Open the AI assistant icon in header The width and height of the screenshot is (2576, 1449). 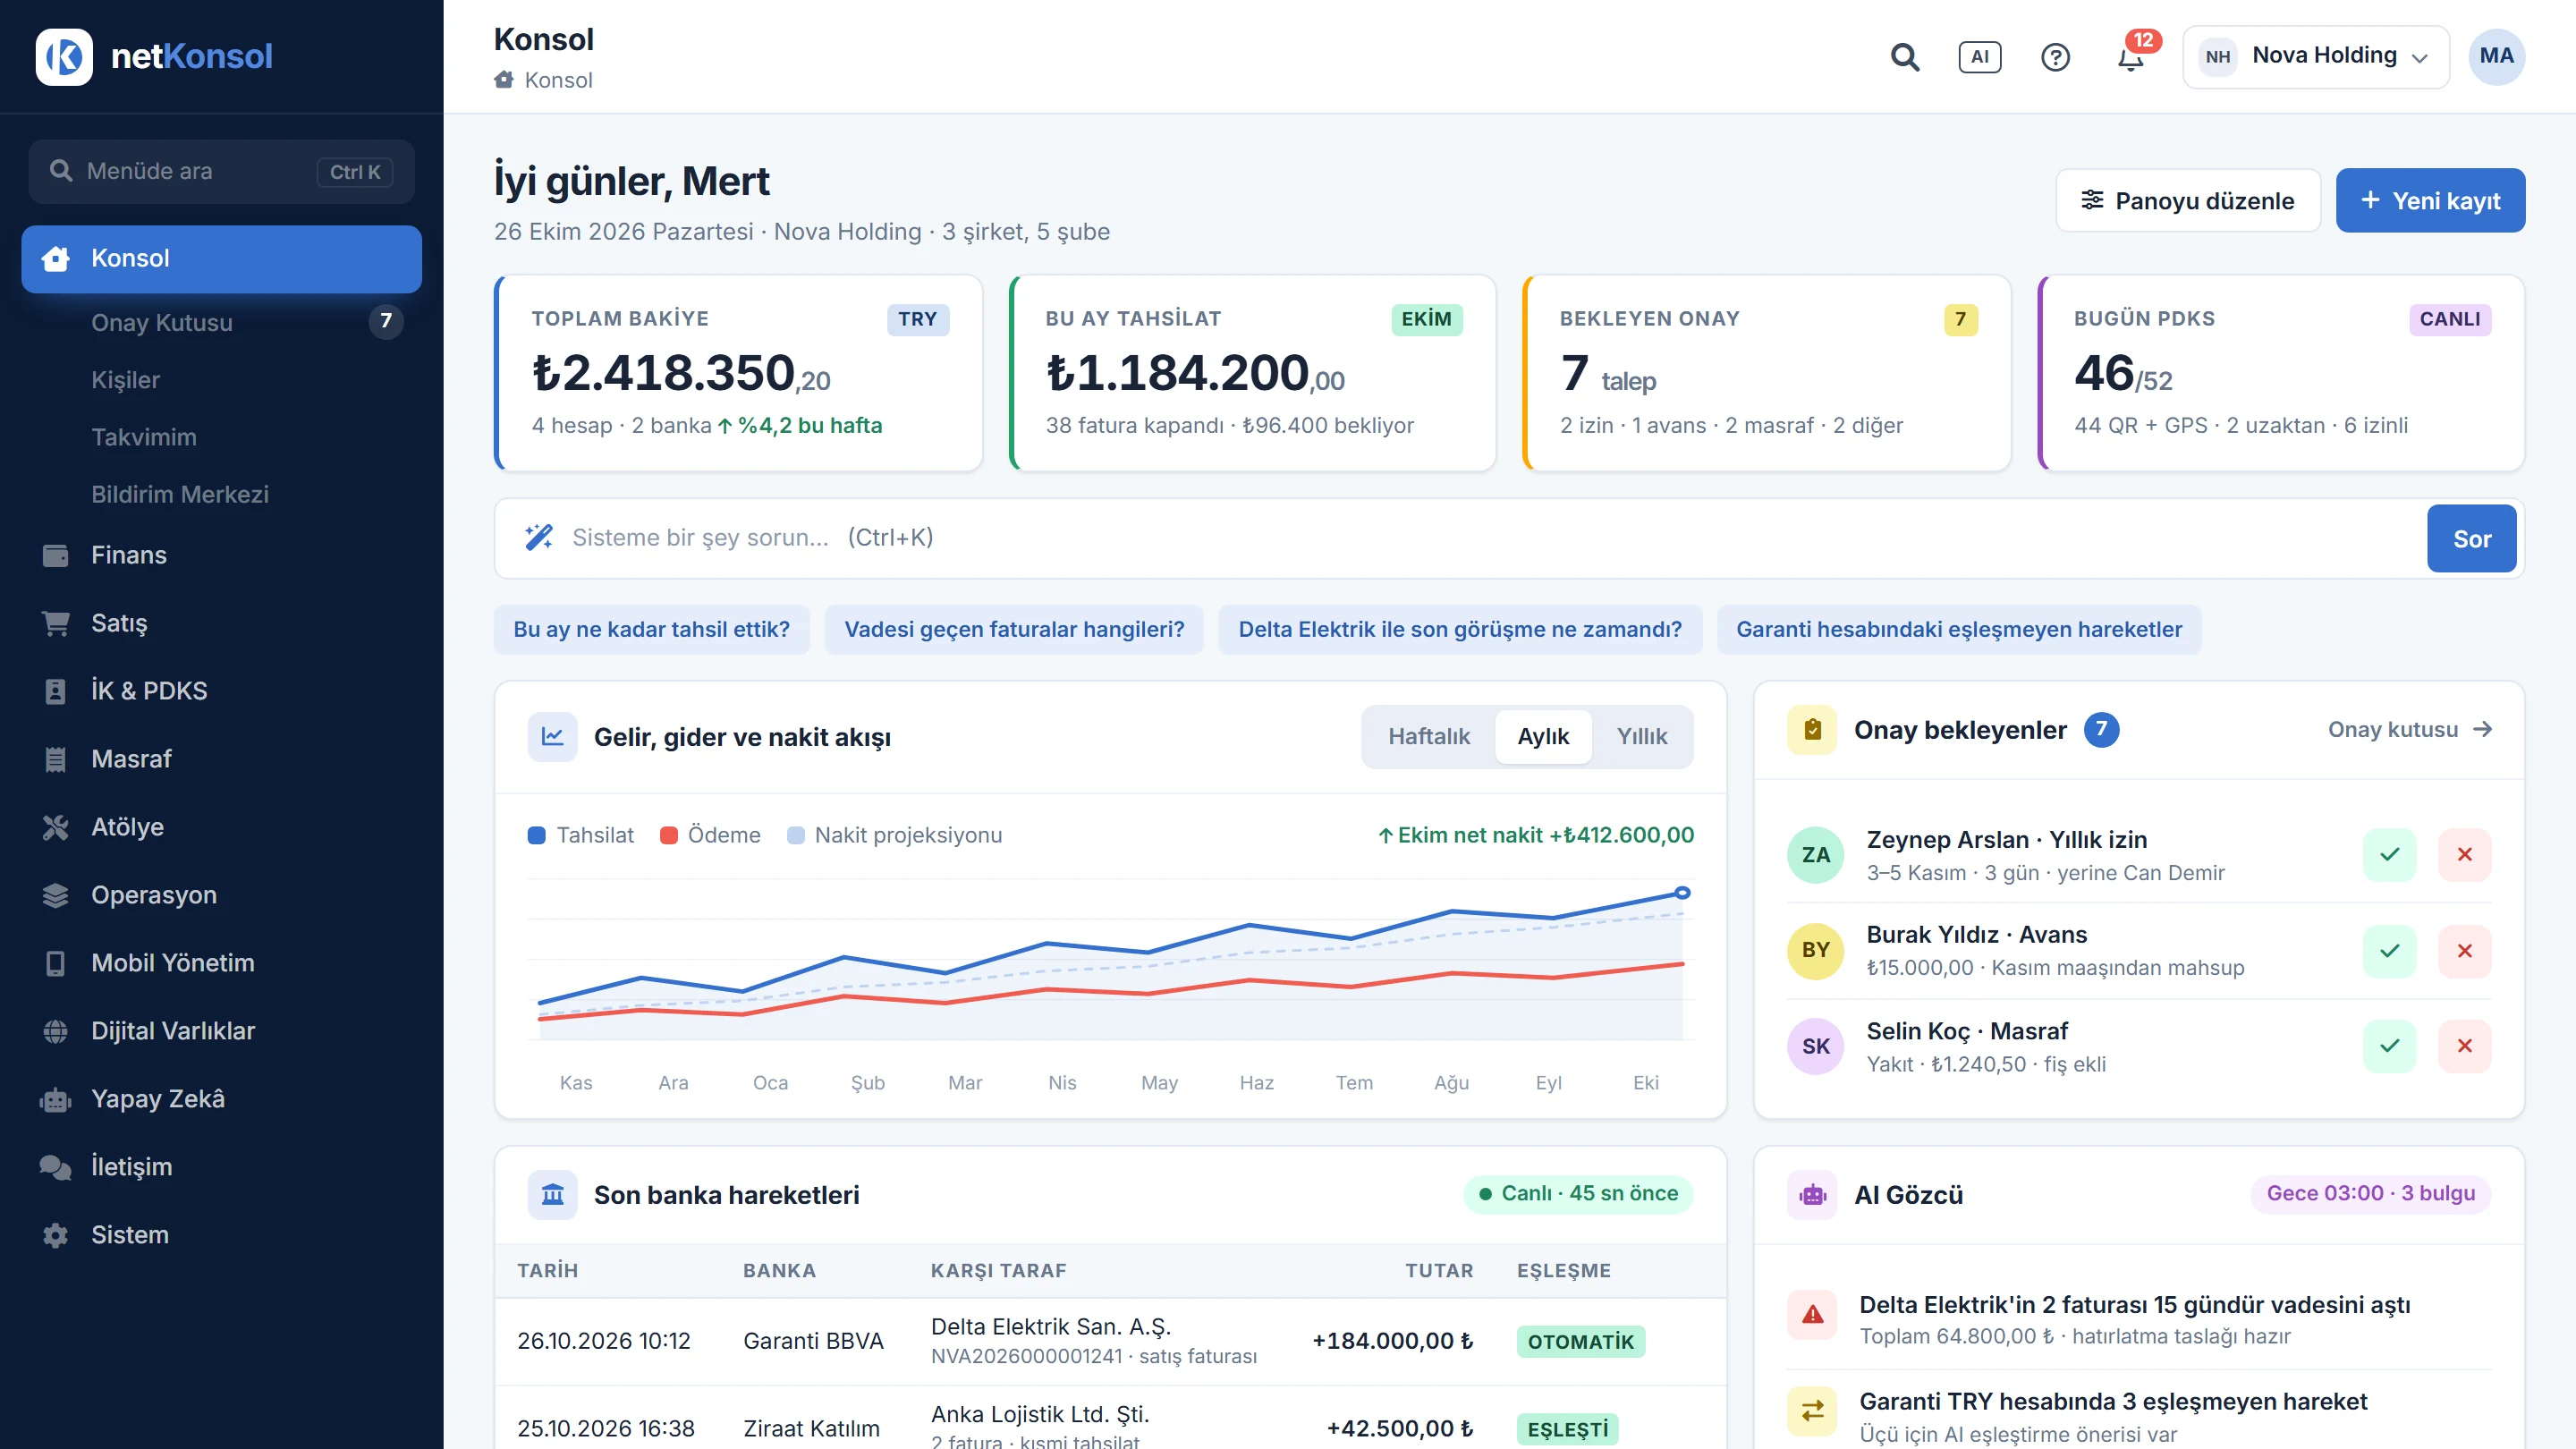pos(1980,57)
